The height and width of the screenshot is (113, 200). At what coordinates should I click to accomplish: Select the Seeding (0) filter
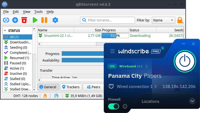point(18,48)
